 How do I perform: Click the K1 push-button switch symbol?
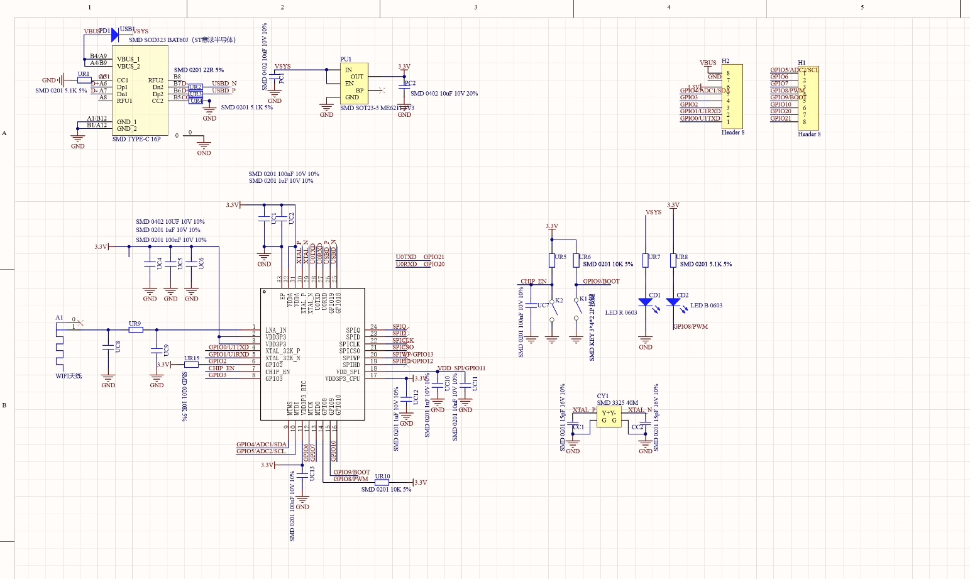click(576, 309)
